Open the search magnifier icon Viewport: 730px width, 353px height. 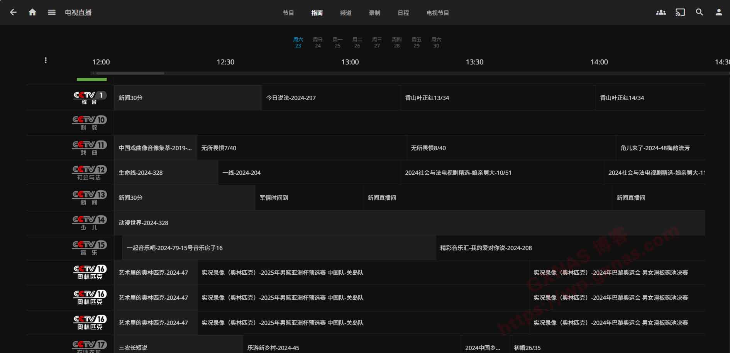point(700,12)
